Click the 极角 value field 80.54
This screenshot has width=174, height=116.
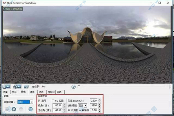[x=58, y=105]
